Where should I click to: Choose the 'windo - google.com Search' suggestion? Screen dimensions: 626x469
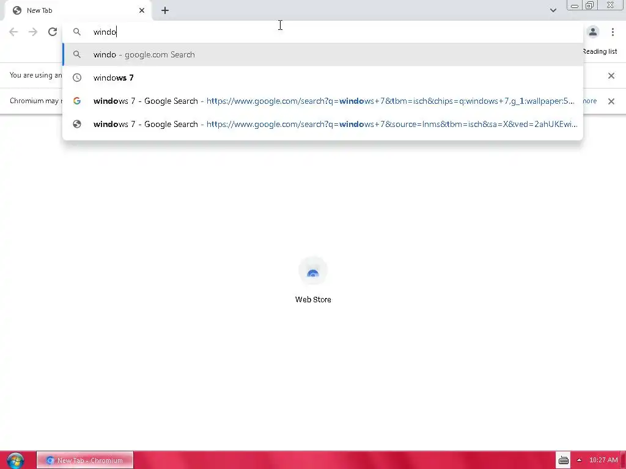(x=323, y=54)
